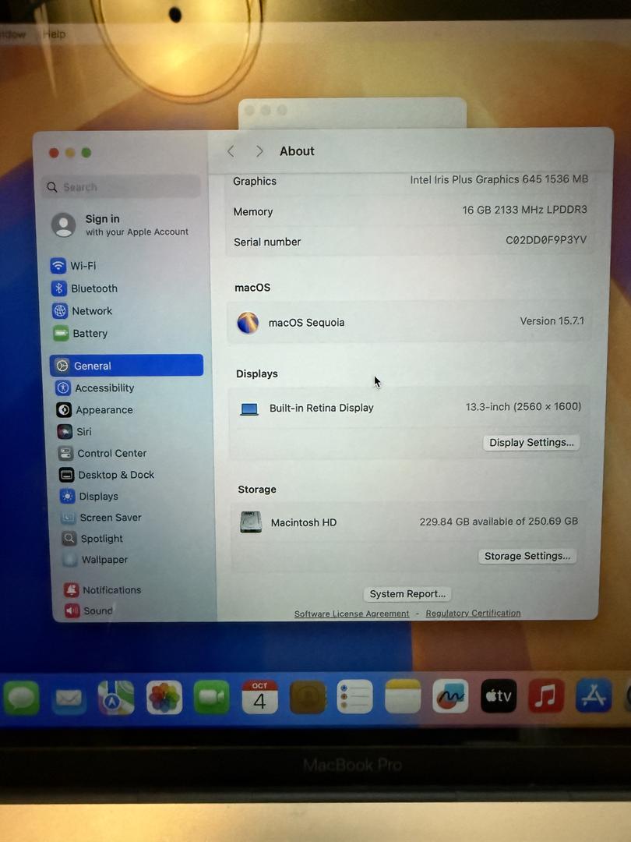The width and height of the screenshot is (631, 842).
Task: Go back with the left chevron
Action: tap(231, 151)
